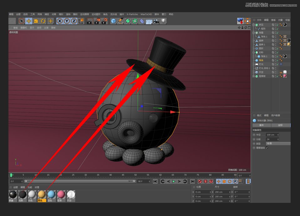Image resolution: width=300 pixels, height=216 pixels.
Task: Select the 黄色 yellow material swatch
Action: (x=42, y=195)
